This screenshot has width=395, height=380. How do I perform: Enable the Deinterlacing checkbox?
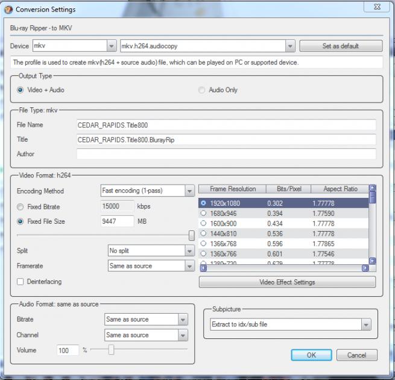(21, 282)
